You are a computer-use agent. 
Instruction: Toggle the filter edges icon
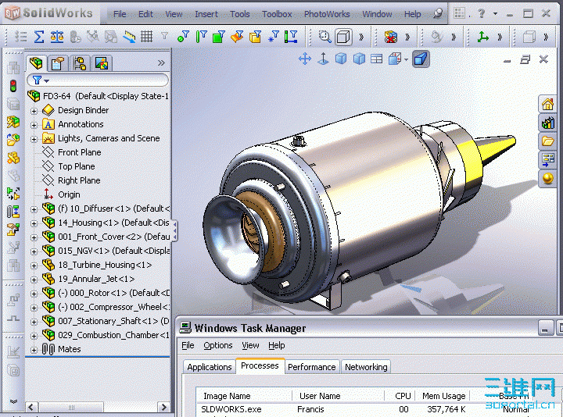click(x=202, y=36)
